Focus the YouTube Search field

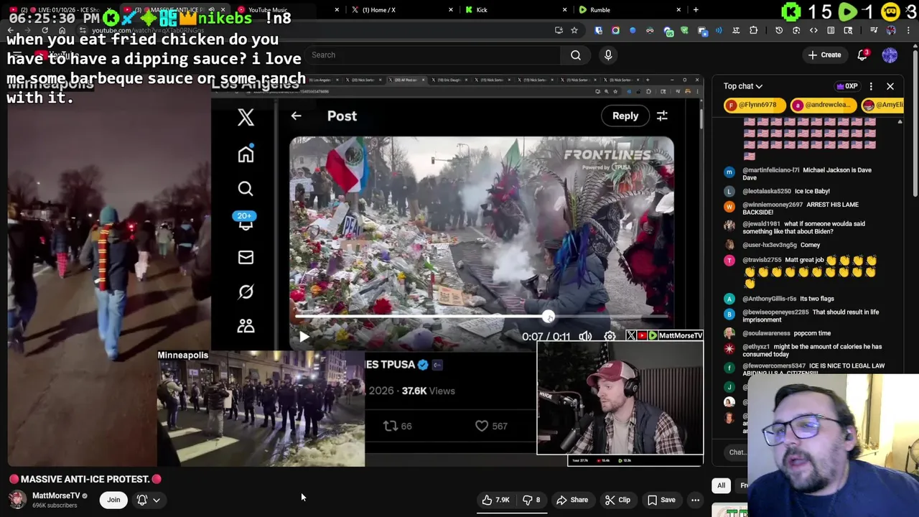coord(433,55)
